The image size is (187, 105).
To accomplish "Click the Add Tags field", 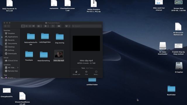I will (90, 68).
